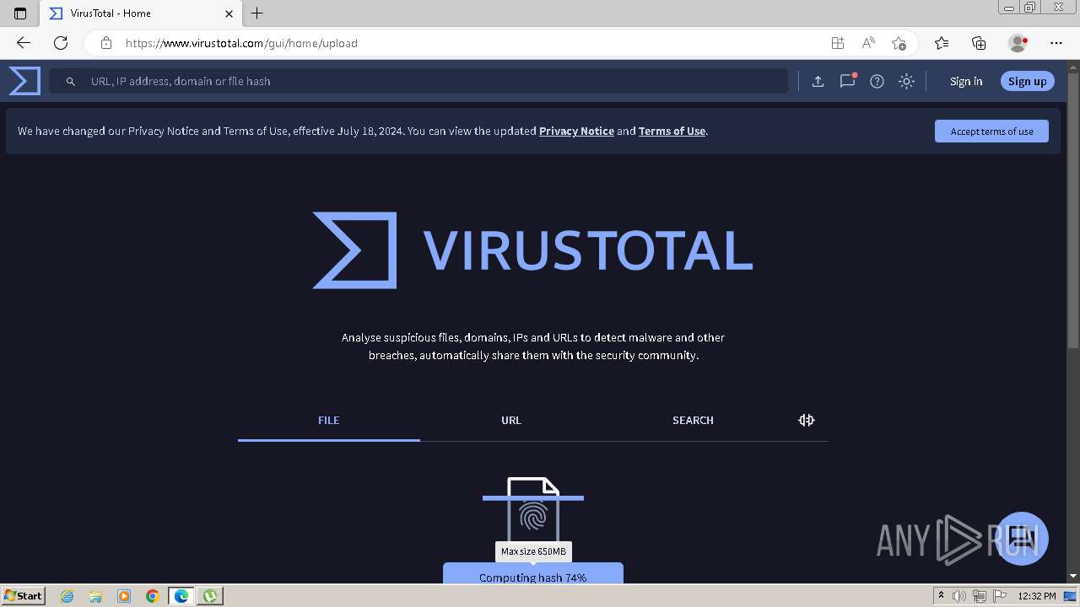Click the large VIRUSTOTAL logo
This screenshot has height=607, width=1080.
(532, 250)
